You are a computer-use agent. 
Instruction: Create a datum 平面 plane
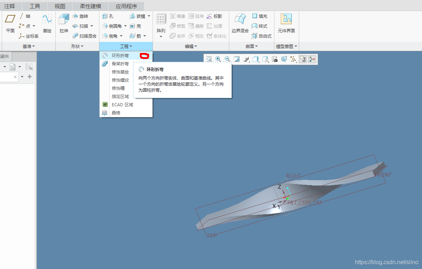click(10, 23)
